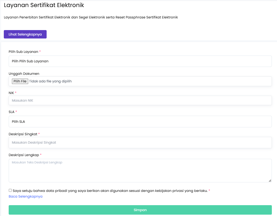Click the 'NIK' field label

[x=11, y=93]
